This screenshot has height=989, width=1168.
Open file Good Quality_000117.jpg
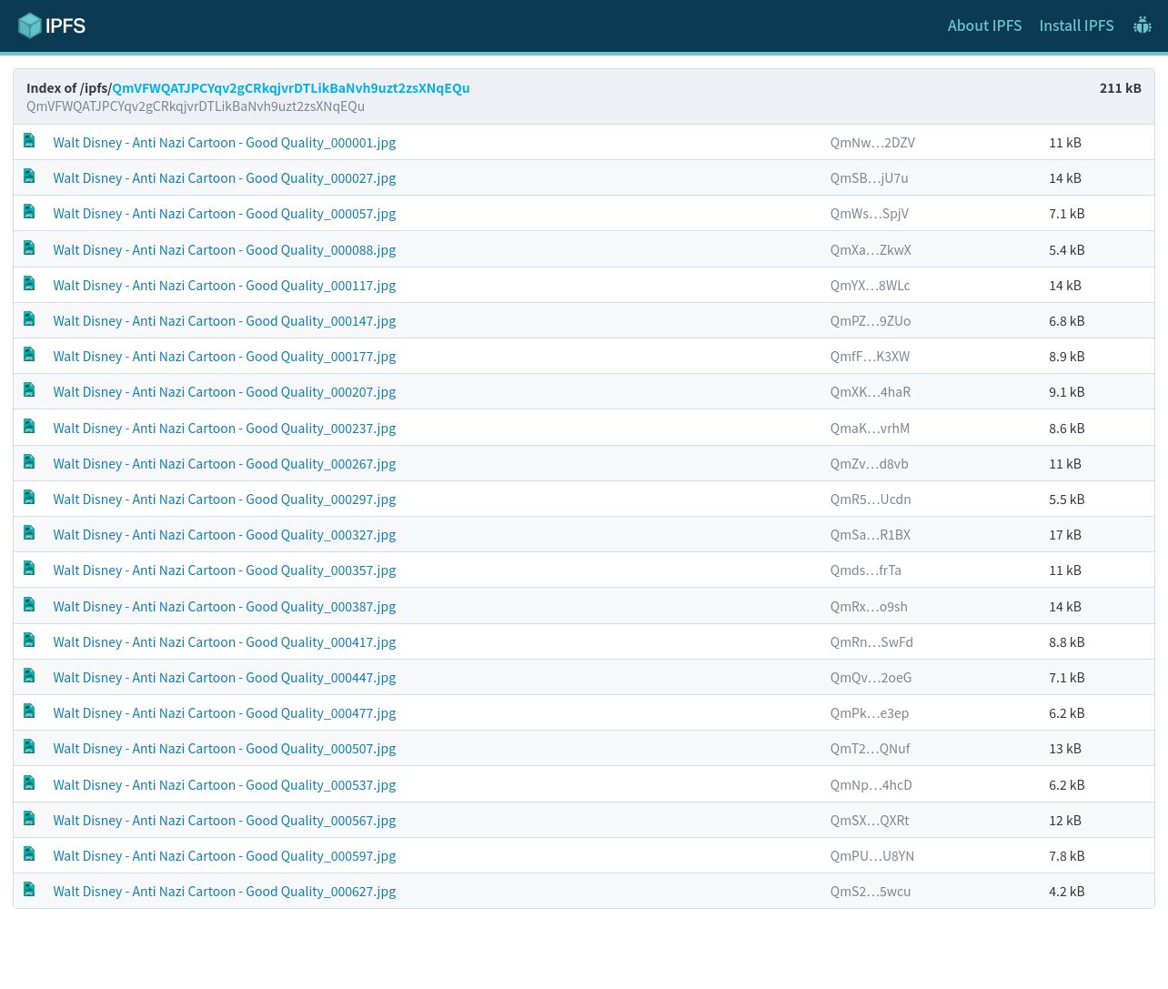click(x=225, y=286)
